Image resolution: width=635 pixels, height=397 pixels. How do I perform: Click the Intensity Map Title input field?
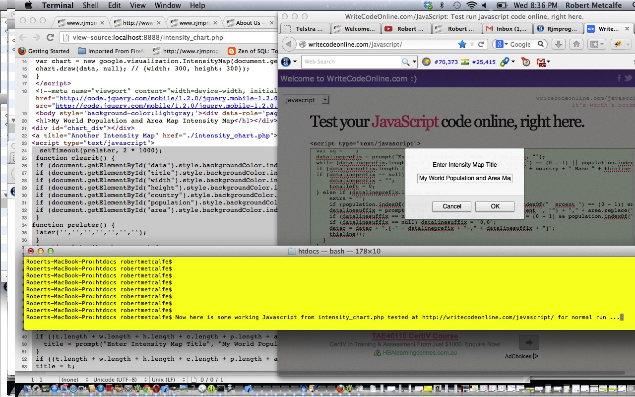tap(465, 178)
